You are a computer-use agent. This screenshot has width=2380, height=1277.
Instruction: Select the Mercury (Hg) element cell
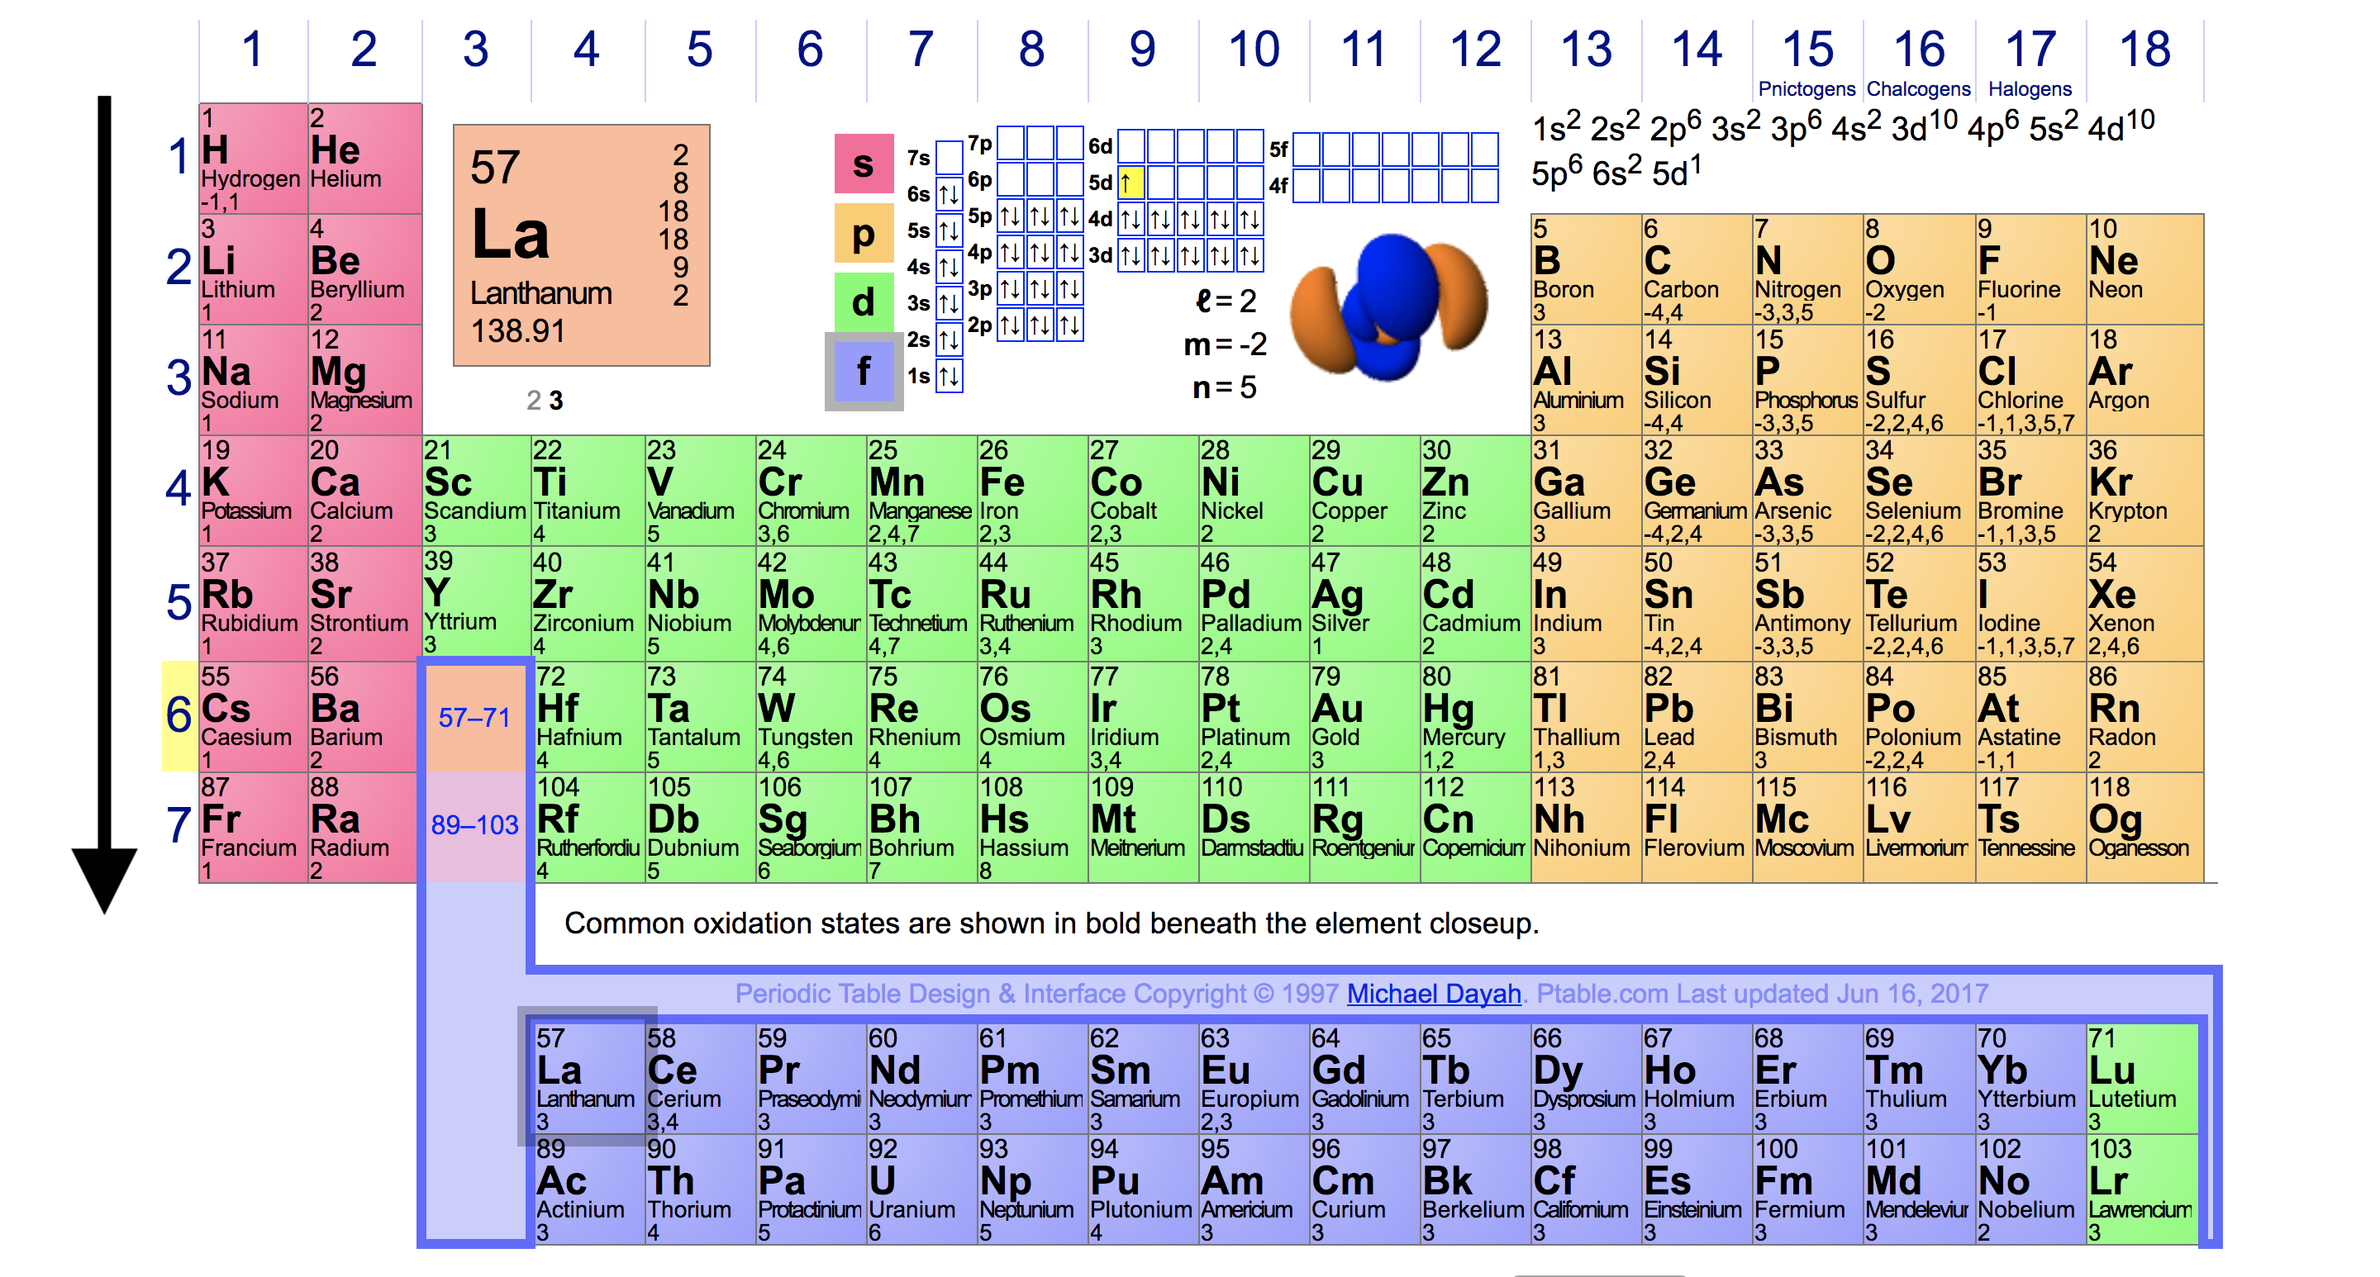click(x=1475, y=716)
